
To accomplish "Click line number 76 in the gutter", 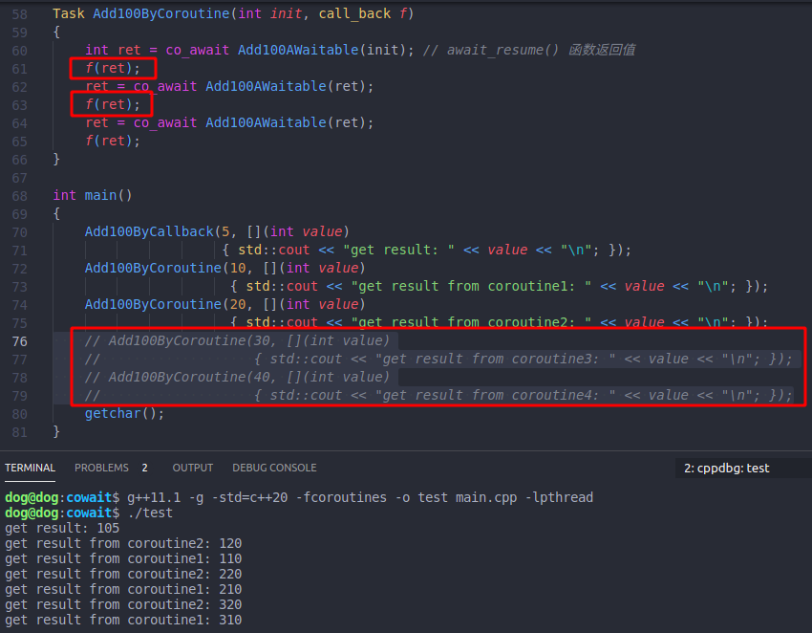I will pos(19,340).
